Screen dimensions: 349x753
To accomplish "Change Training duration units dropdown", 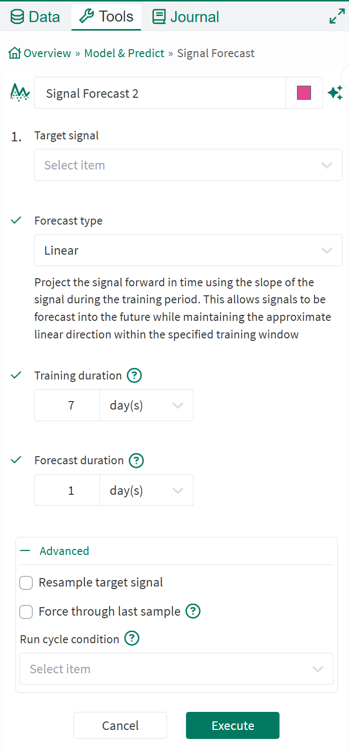I will click(146, 405).
